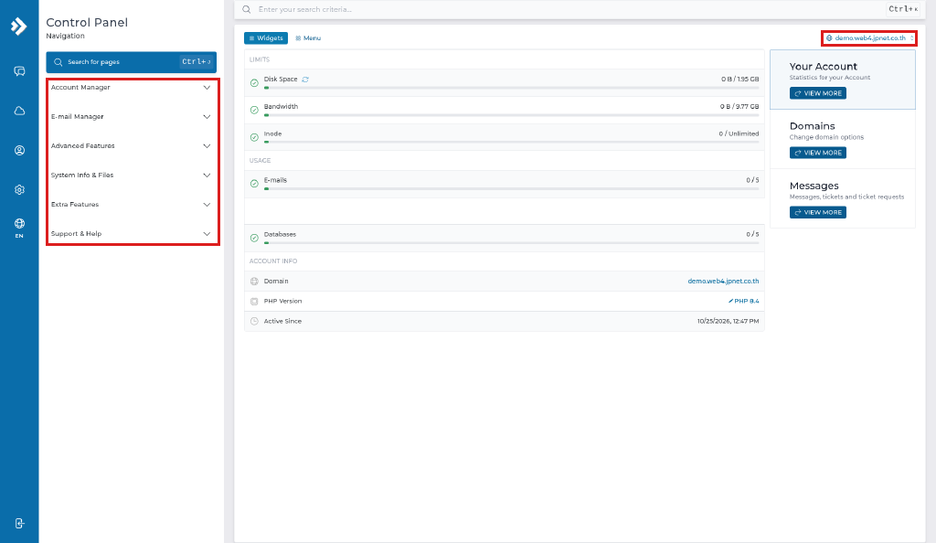
Task: Expand the Extra Features section
Action: (x=131, y=205)
